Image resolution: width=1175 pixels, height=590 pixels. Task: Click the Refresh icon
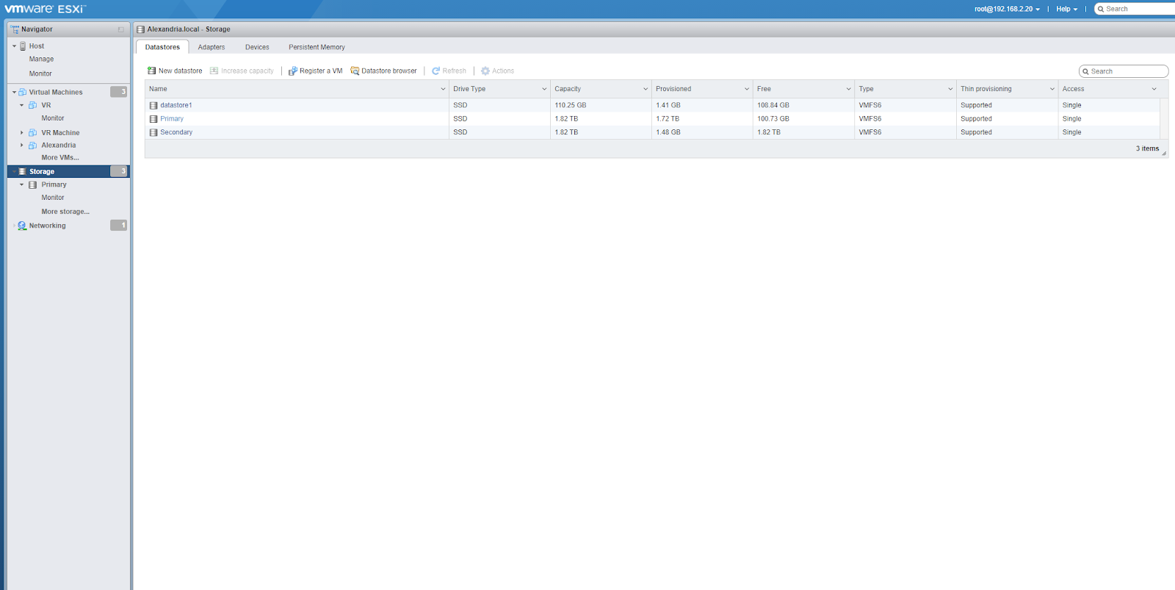point(435,71)
